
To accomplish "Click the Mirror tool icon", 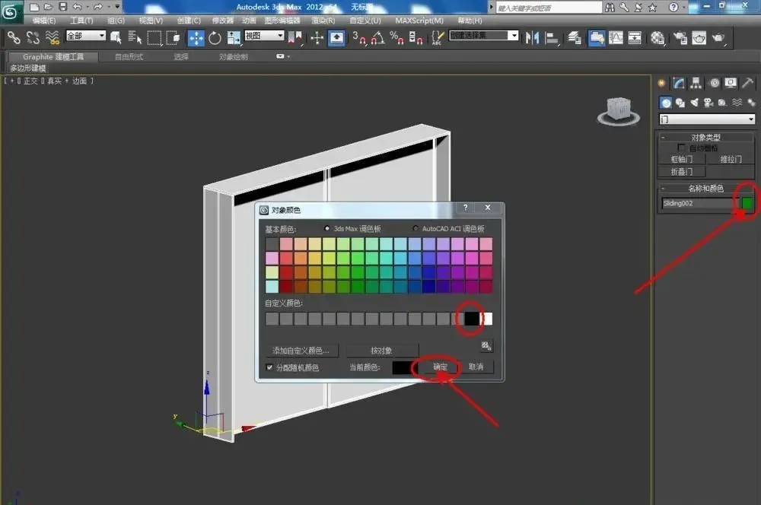I will coord(531,37).
